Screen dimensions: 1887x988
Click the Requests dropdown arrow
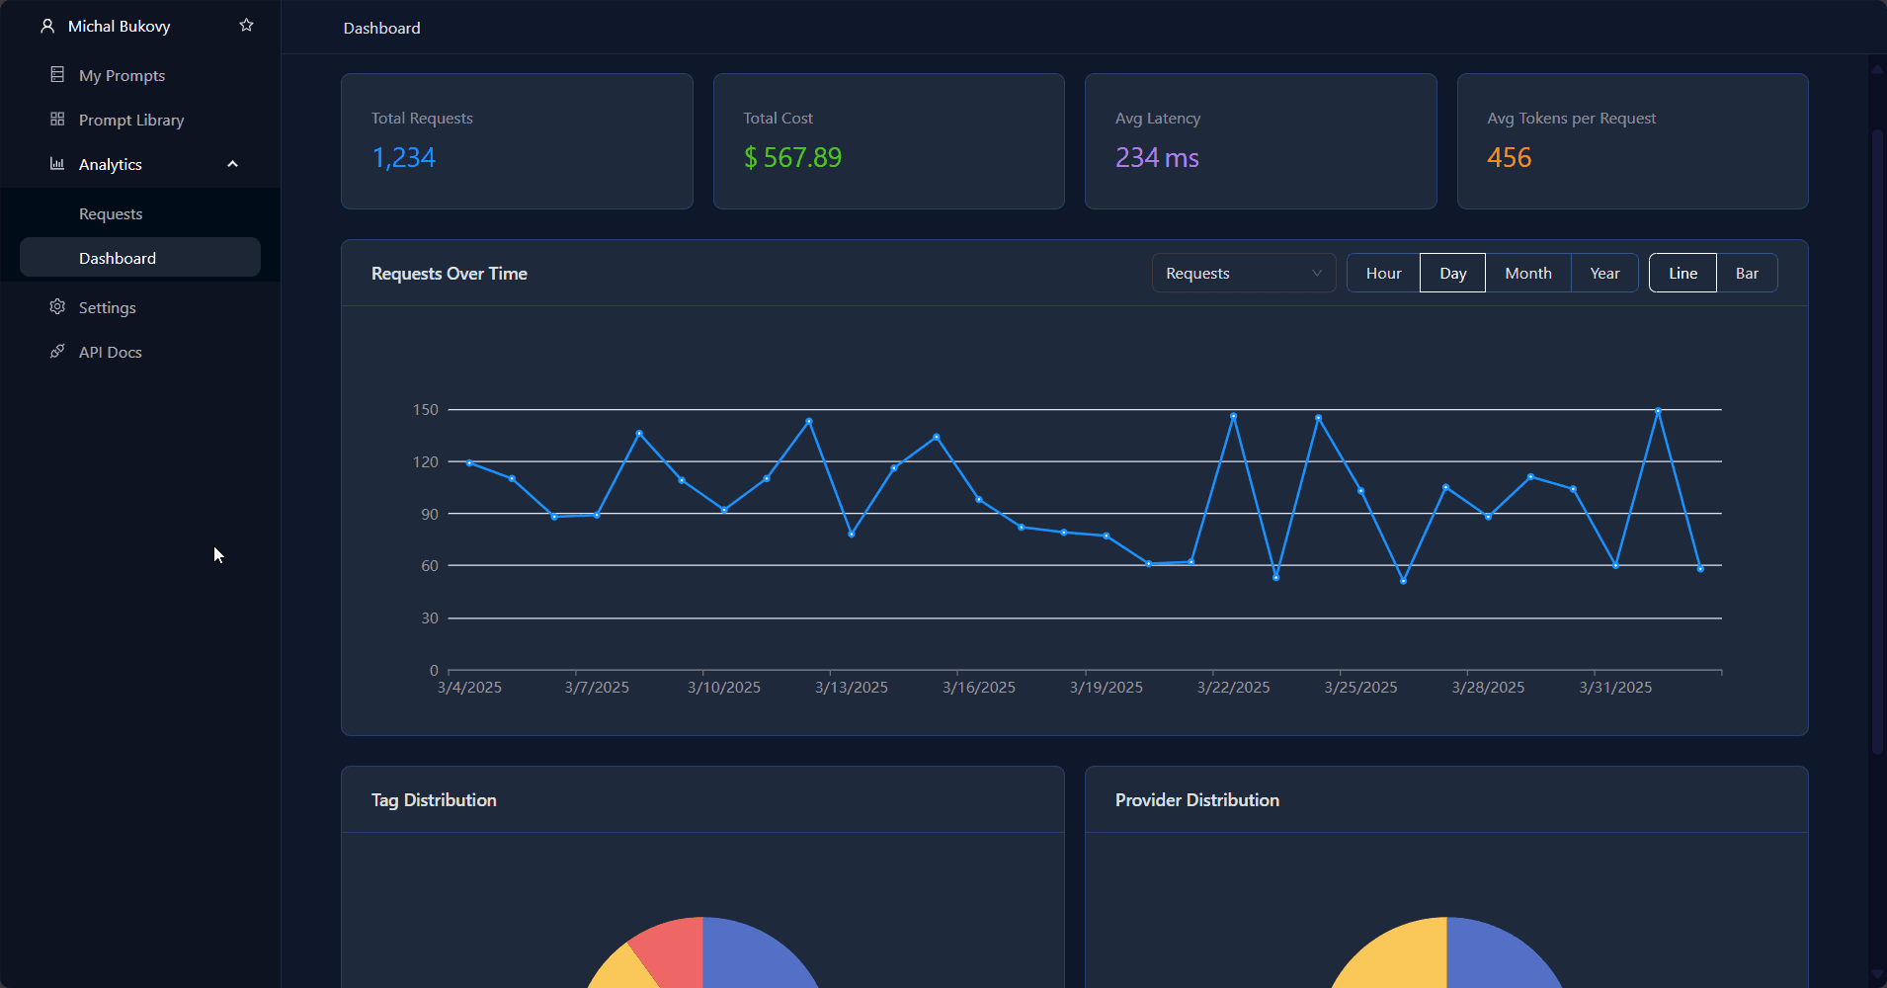(1317, 274)
